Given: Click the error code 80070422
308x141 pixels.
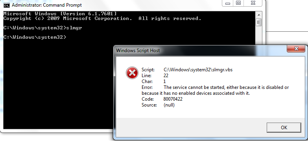Looking at the screenshot, I should (x=173, y=99).
